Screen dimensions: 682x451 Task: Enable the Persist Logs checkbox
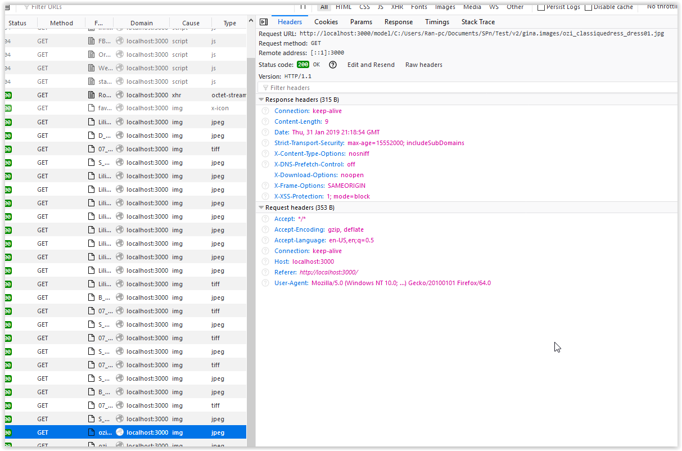541,7
